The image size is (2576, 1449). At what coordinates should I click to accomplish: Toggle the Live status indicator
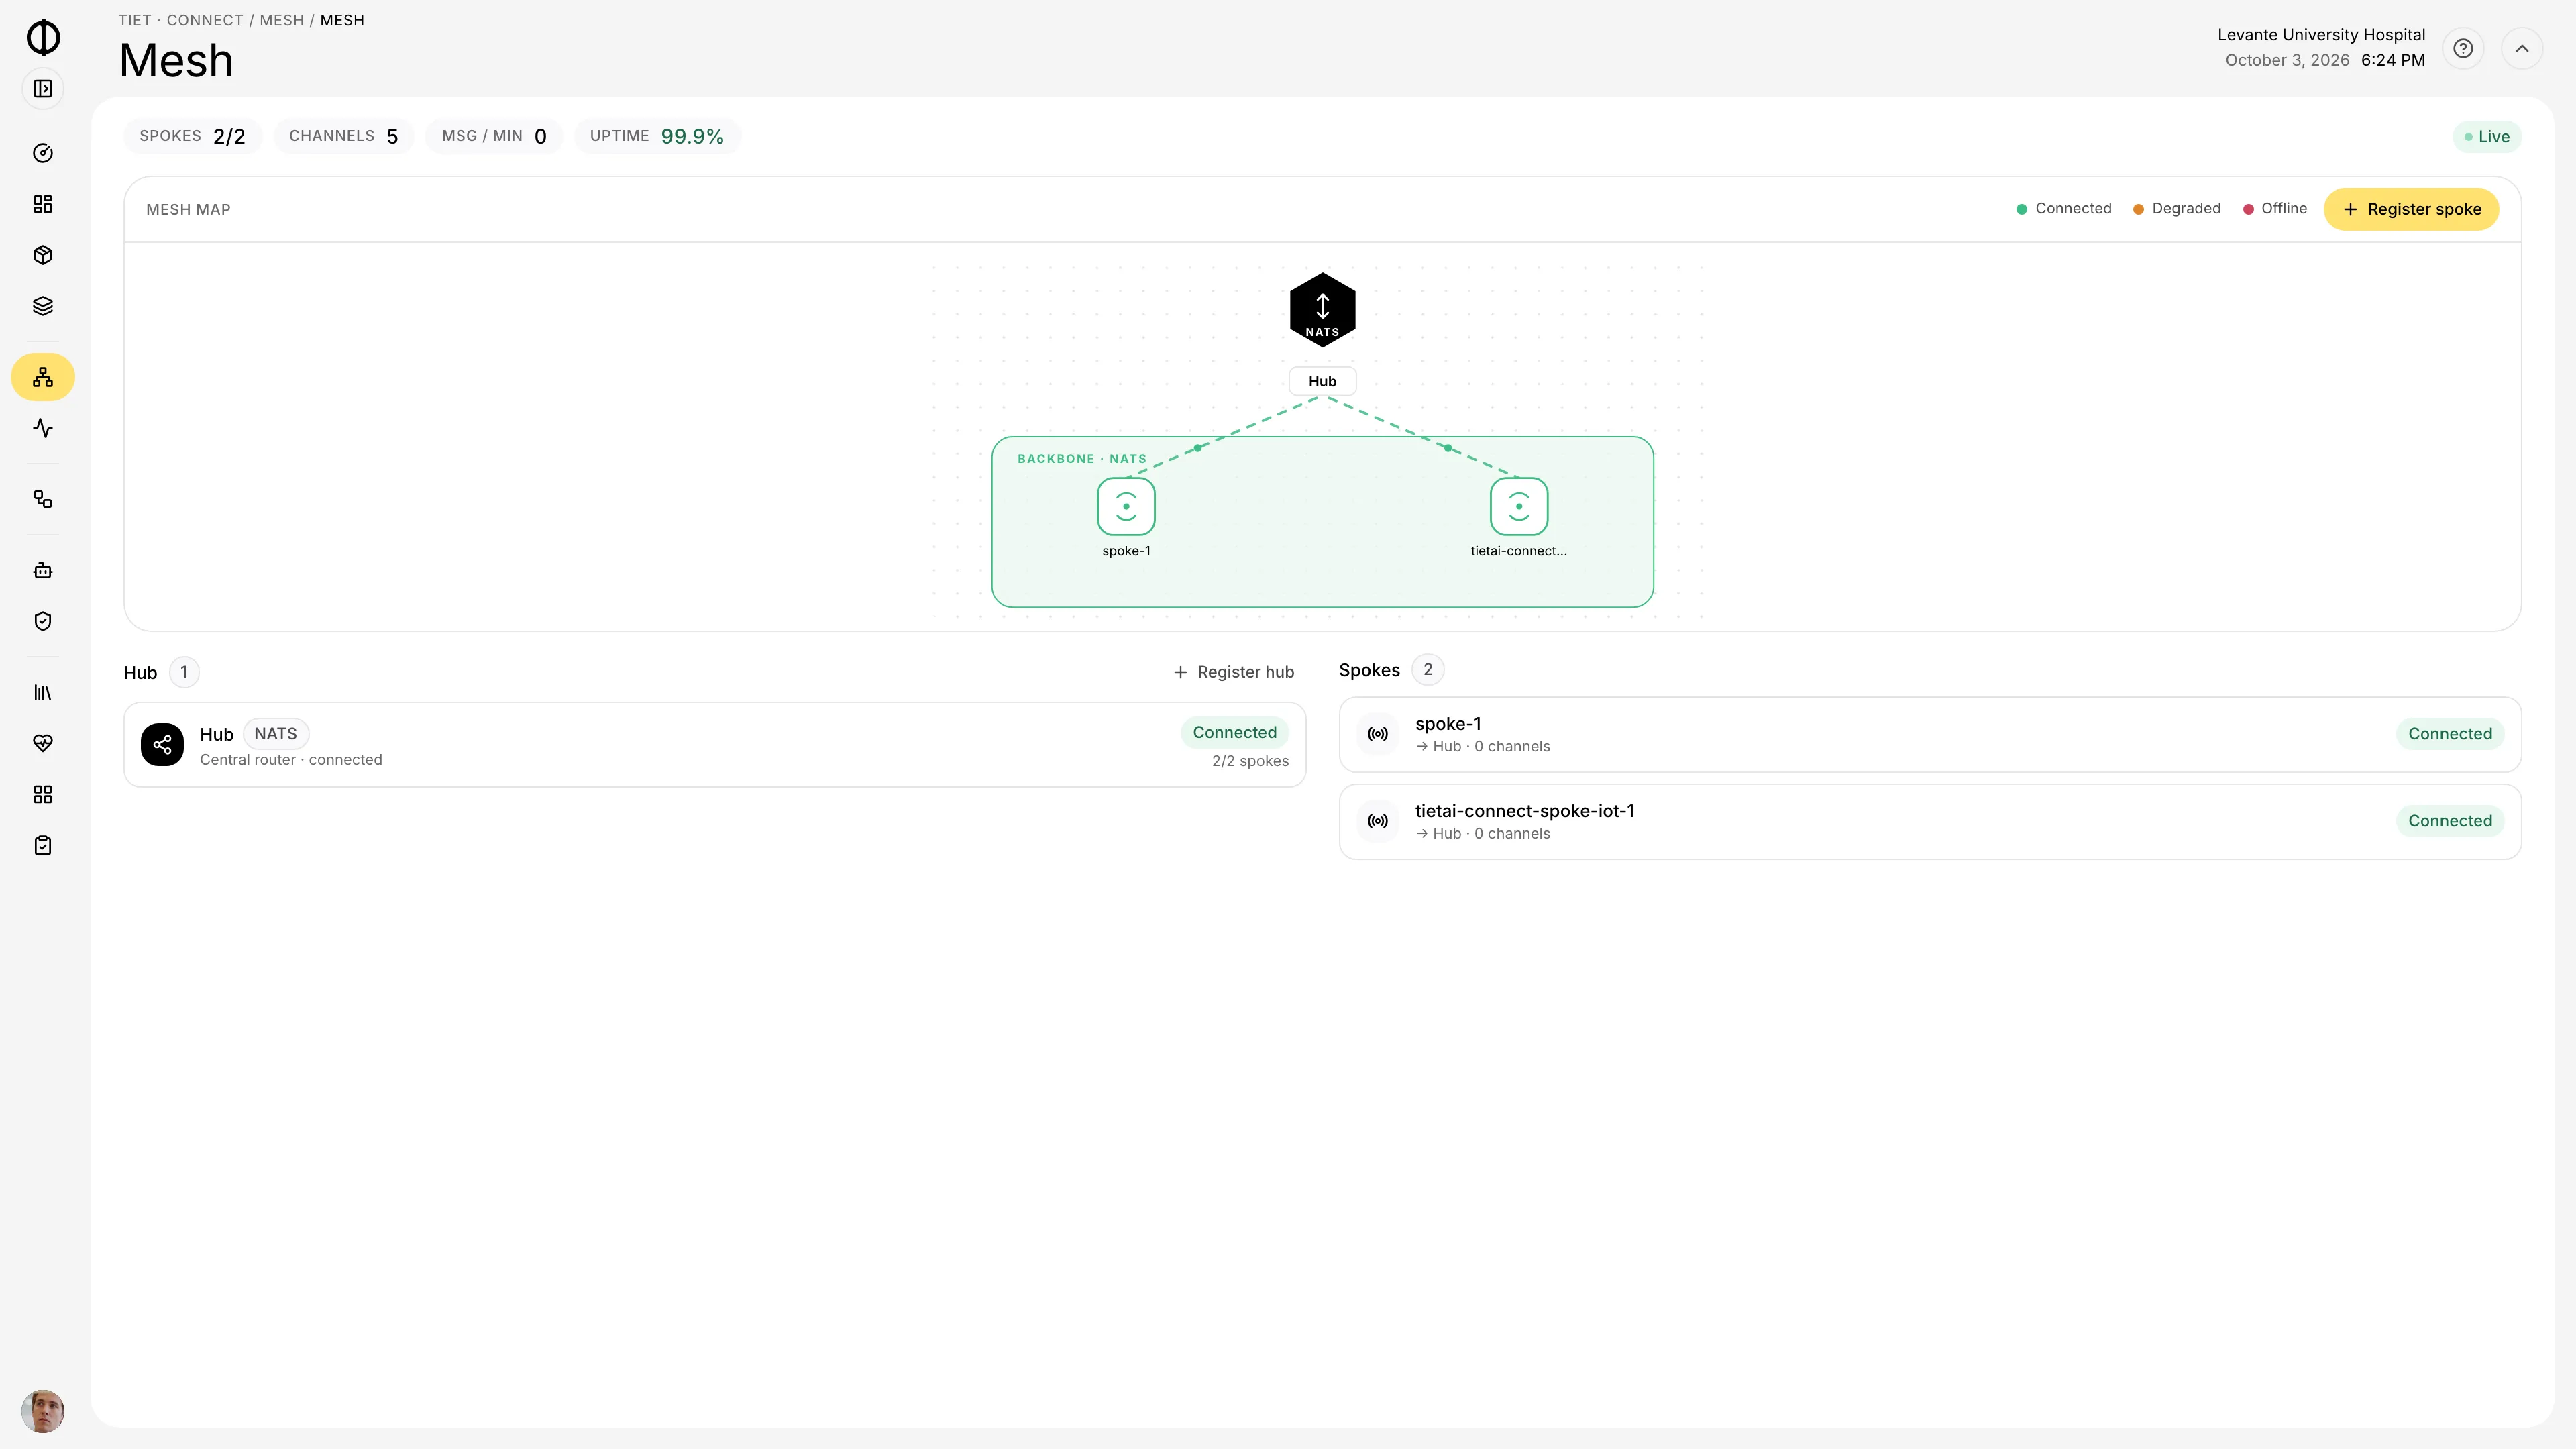click(2487, 137)
